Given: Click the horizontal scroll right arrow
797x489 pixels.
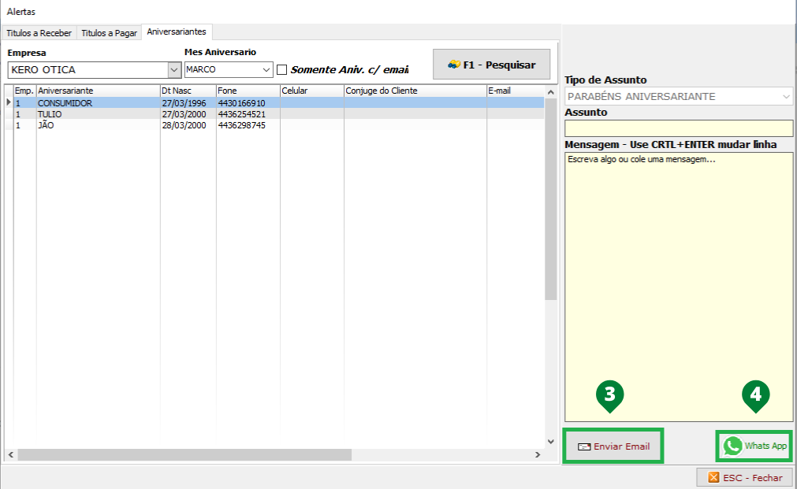Looking at the screenshot, I should 538,455.
